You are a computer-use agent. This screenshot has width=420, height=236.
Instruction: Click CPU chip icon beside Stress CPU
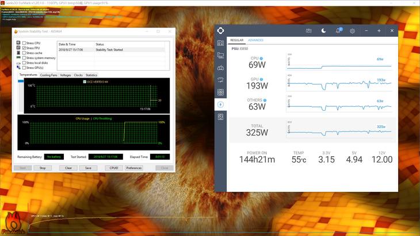18,42
